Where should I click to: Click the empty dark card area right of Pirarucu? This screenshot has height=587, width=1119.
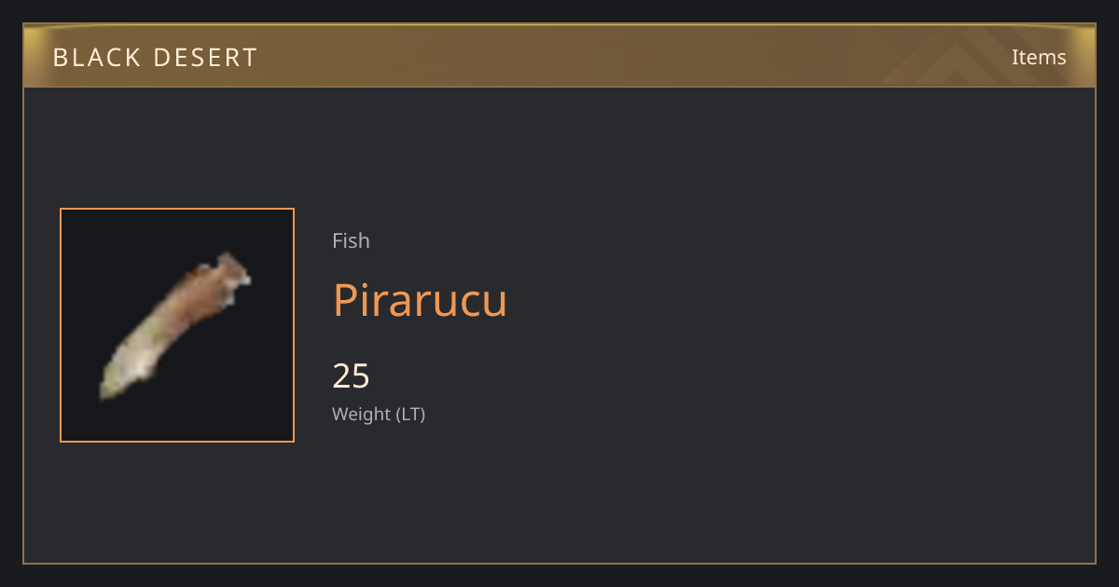click(793, 300)
